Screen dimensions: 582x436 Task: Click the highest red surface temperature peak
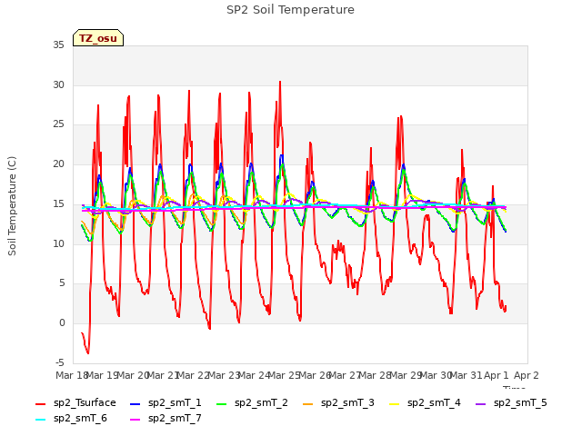click(280, 82)
